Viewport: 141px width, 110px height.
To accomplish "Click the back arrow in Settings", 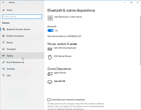I will tap(4, 2).
